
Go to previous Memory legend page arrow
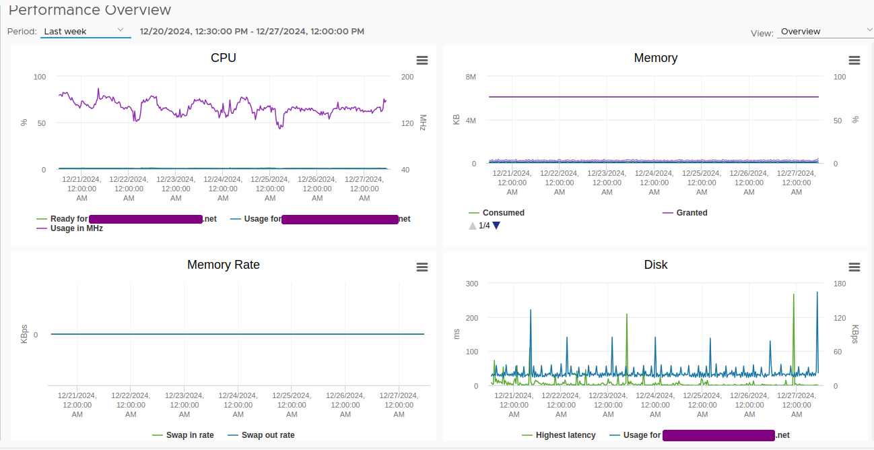point(473,226)
